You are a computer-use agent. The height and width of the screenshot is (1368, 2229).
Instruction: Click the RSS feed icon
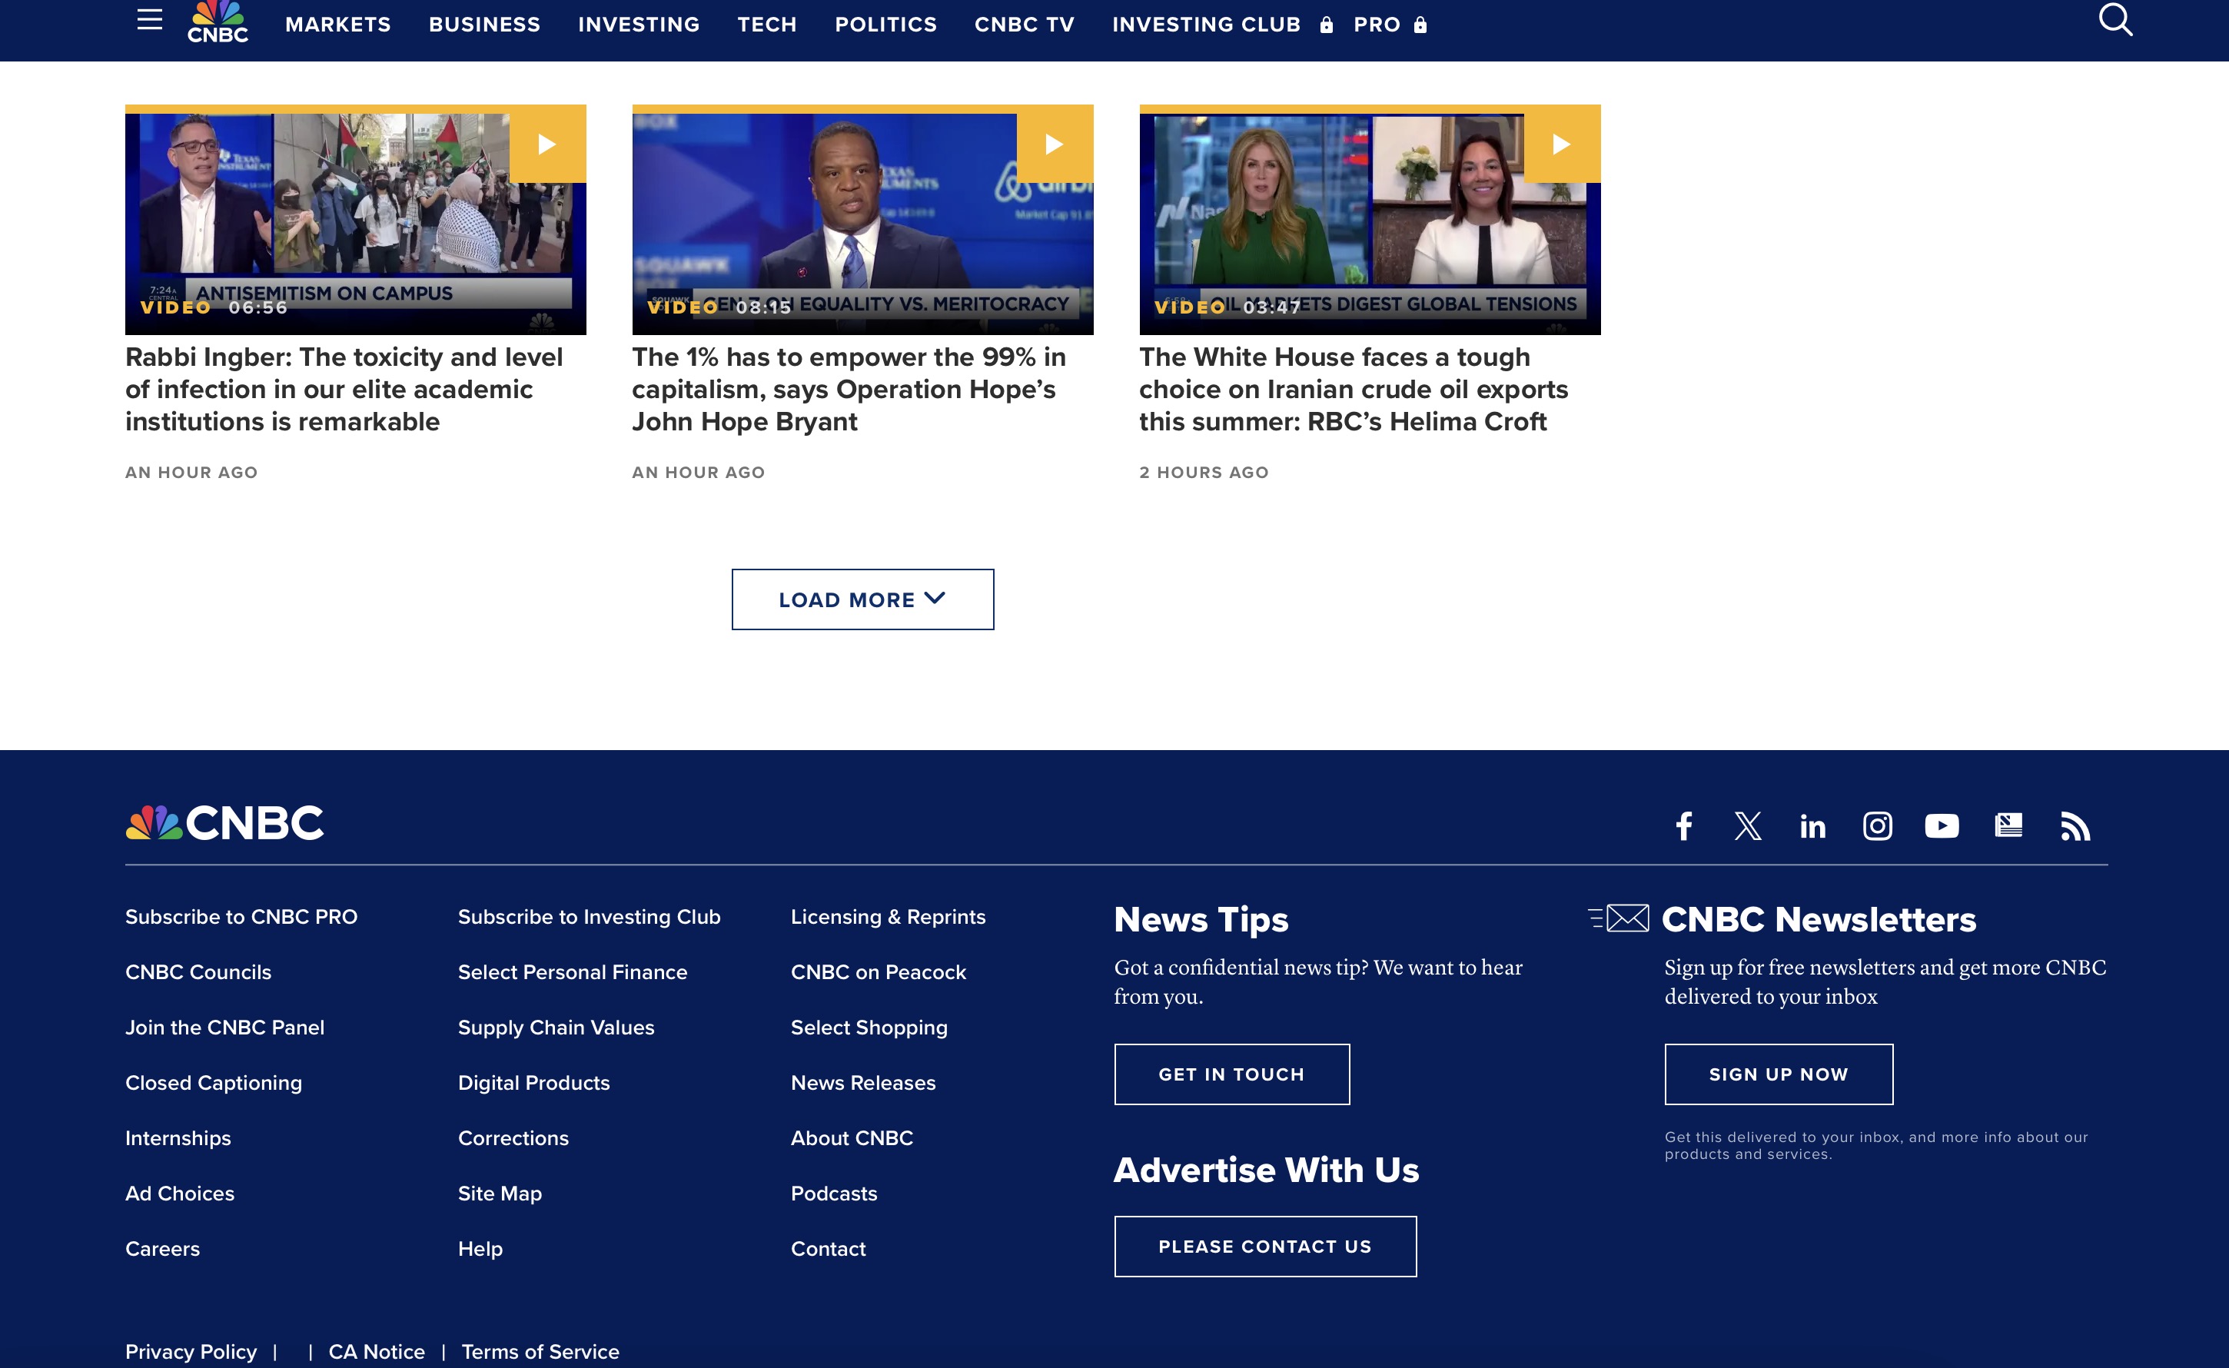coord(2075,826)
